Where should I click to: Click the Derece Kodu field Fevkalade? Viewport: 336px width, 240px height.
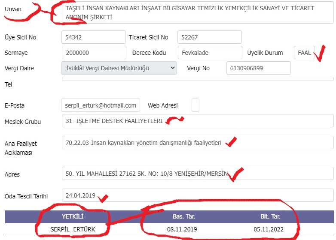210,53
